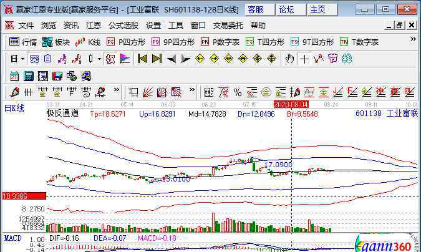Click the yellow diamond left-arrow icon
The image size is (421, 252).
(200, 59)
